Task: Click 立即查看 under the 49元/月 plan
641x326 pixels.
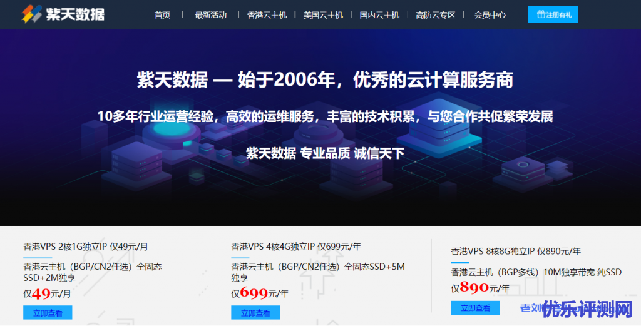Action: click(48, 312)
